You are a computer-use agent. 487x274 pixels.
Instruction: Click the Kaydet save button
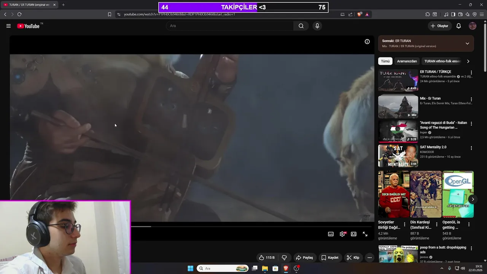[330, 258]
